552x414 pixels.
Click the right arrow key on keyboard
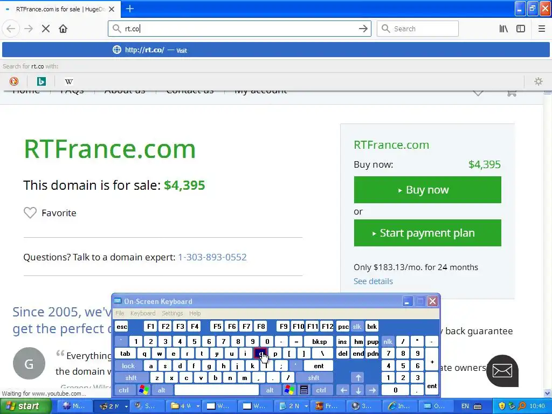click(x=372, y=390)
